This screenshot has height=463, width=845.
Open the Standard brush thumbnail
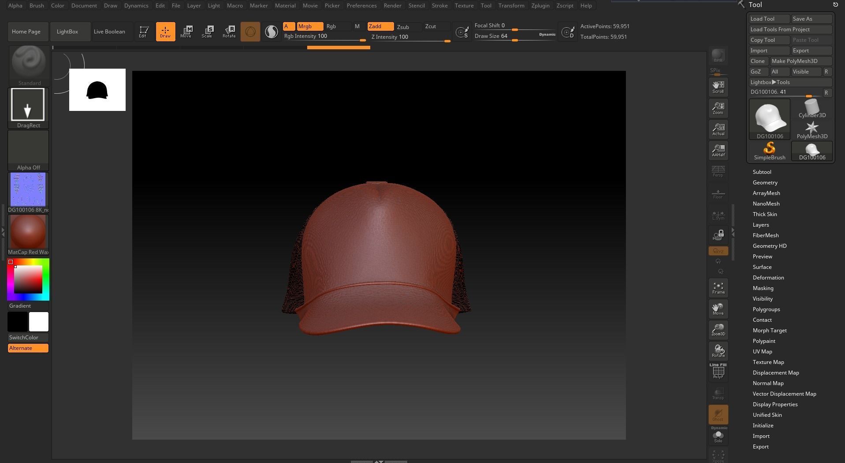[x=28, y=65]
